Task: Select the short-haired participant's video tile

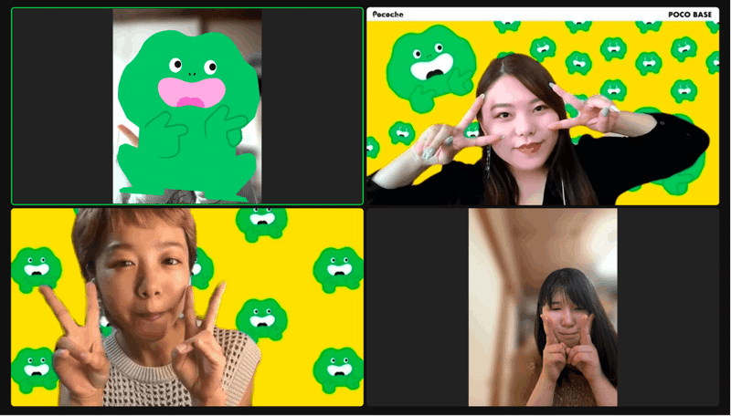Action: [187, 307]
